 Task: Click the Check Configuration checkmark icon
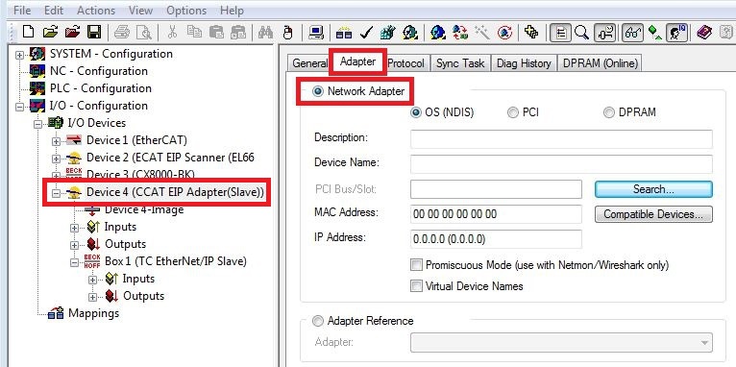coord(366,32)
